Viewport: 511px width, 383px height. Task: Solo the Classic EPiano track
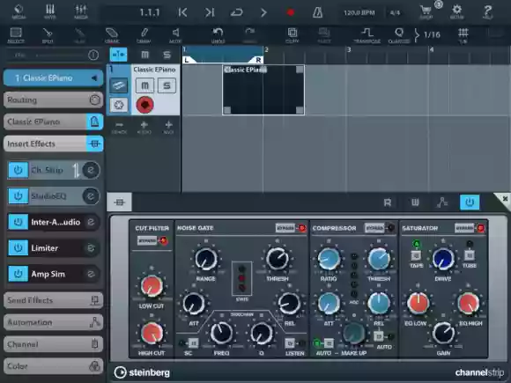point(167,85)
